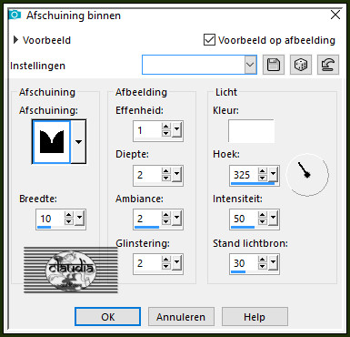Decrease Breedte value with down arrow

(x=69, y=221)
